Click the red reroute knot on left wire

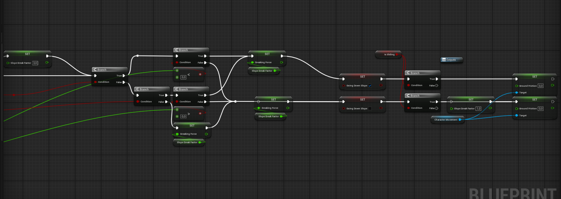pos(14,95)
